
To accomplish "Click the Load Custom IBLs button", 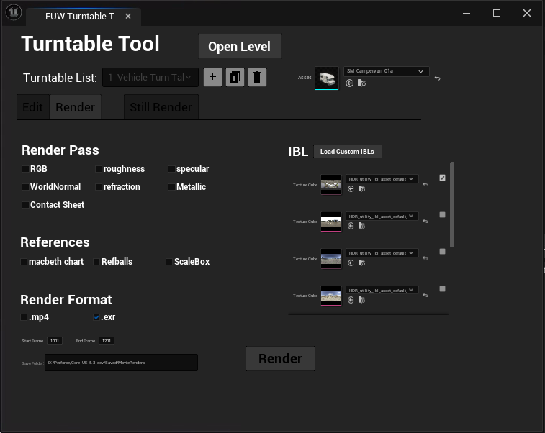I will click(348, 152).
